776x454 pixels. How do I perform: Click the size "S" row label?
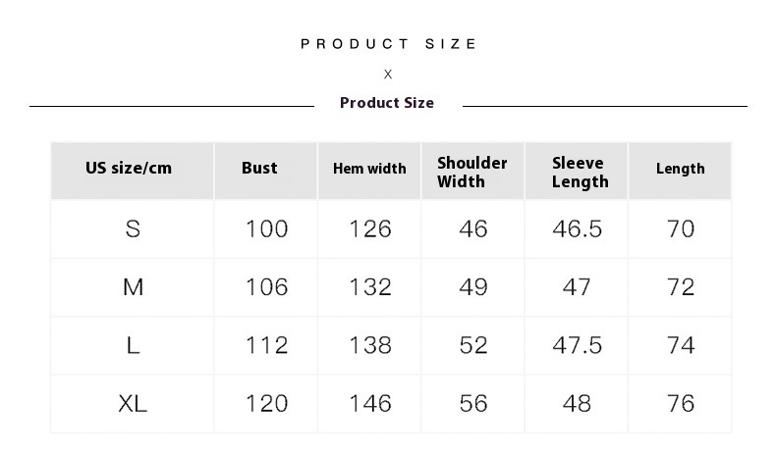tap(134, 228)
